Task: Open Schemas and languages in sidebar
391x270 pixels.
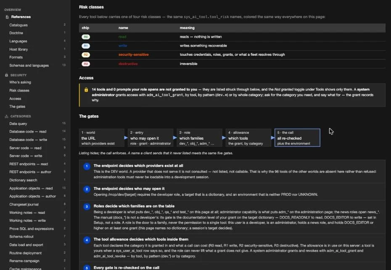Action: (x=29, y=66)
